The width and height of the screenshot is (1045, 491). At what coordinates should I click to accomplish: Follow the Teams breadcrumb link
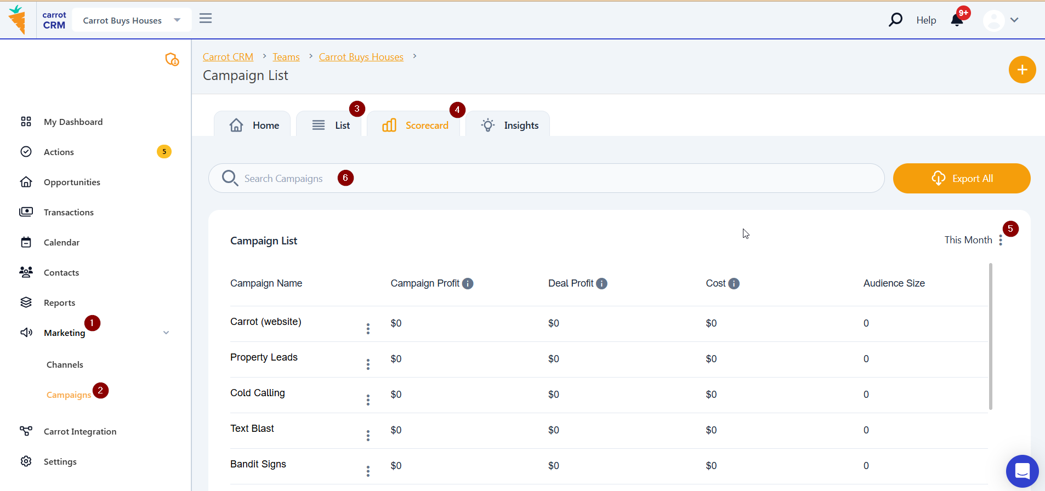286,57
